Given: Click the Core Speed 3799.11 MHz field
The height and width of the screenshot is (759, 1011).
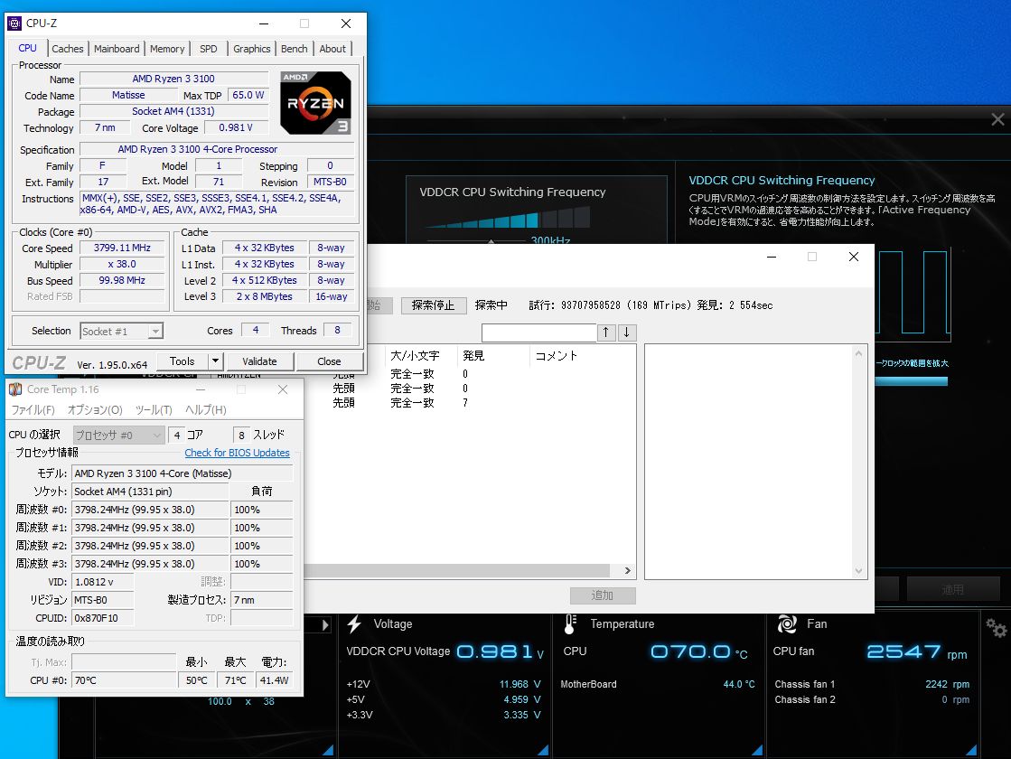Looking at the screenshot, I should (122, 248).
